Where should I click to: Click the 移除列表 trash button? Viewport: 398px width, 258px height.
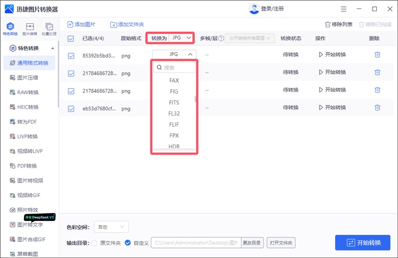click(x=339, y=24)
